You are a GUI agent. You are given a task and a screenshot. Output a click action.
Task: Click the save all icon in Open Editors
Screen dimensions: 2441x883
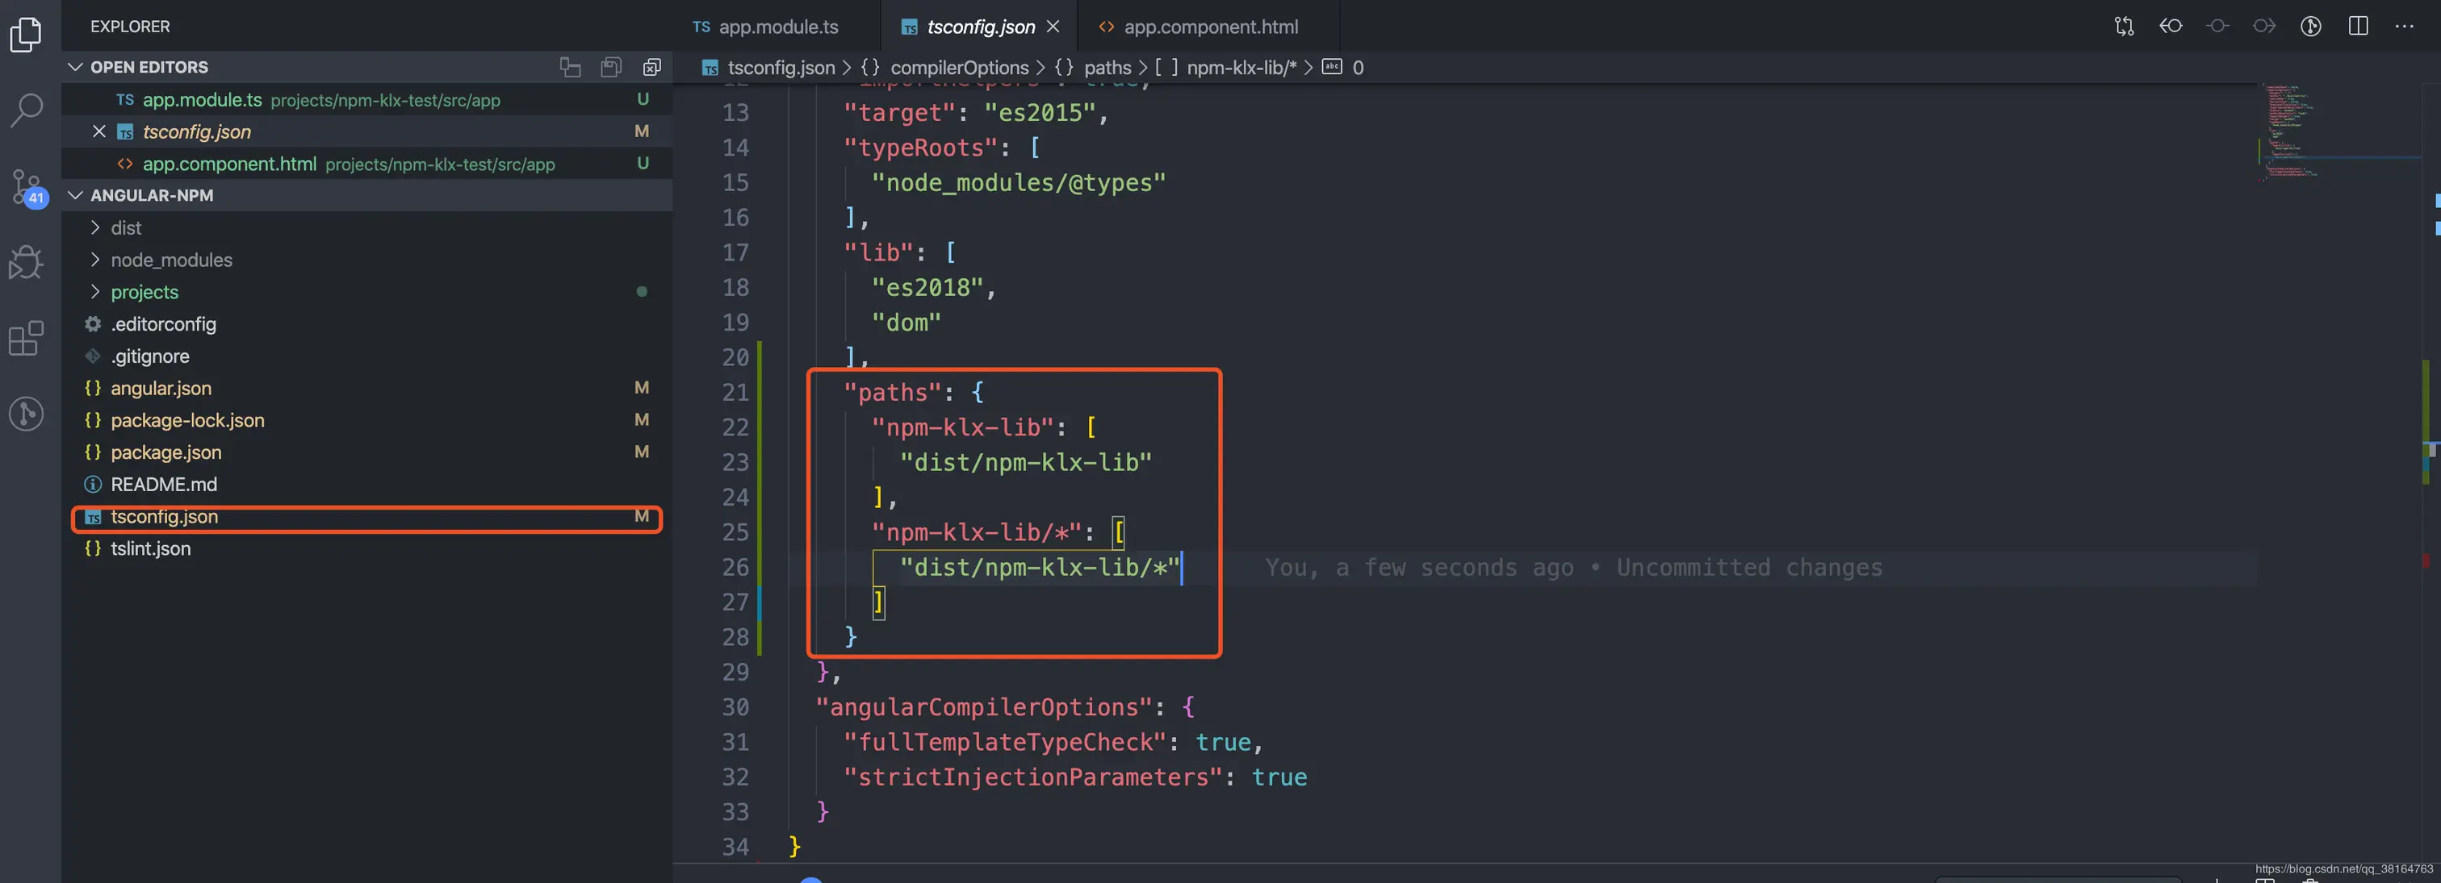(x=611, y=67)
